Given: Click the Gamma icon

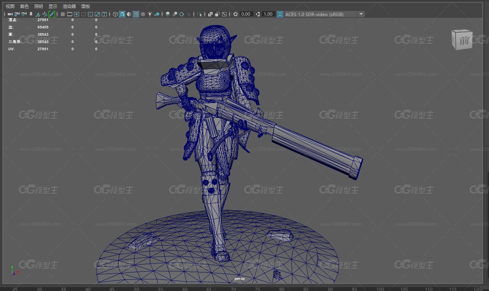Looking at the screenshot, I should (x=258, y=14).
